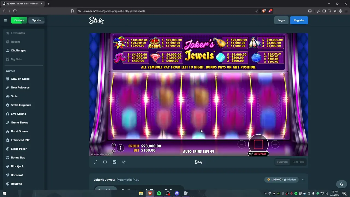The width and height of the screenshot is (350, 197).
Task: Expand the Joker's Jewels details panel
Action: [x=303, y=180]
